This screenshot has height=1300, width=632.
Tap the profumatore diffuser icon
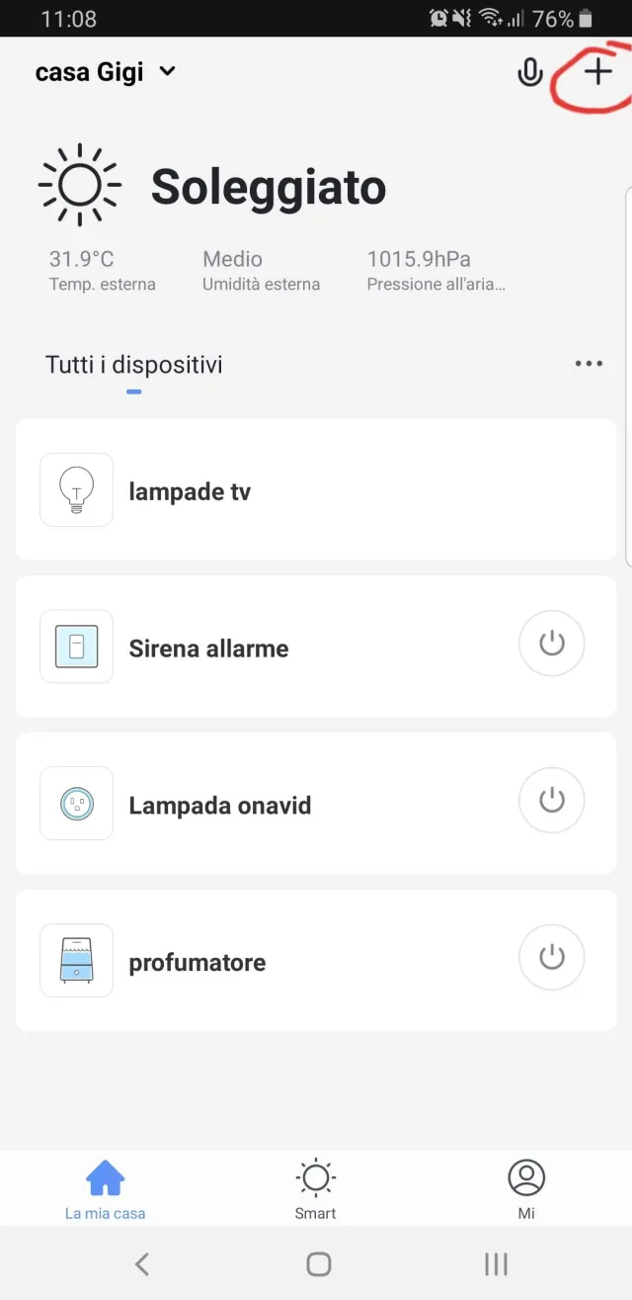click(x=76, y=959)
